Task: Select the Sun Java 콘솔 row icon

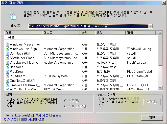Action: [x=7, y=54]
